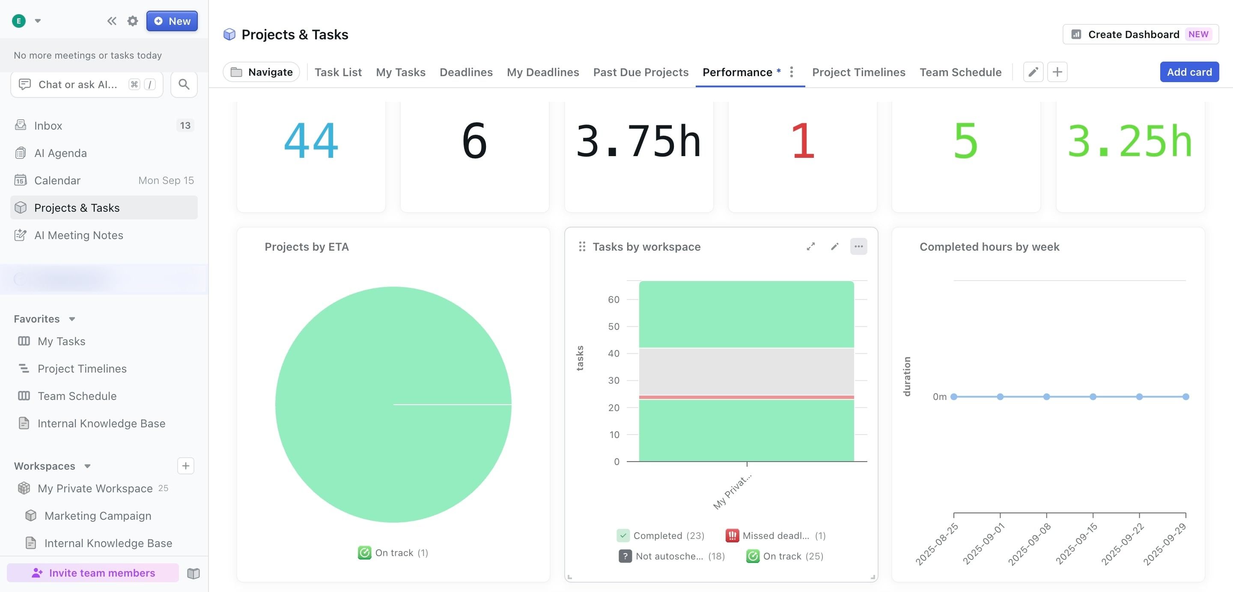Open Tasks by workspace more options menu
Viewport: 1233px width, 592px height.
point(859,247)
